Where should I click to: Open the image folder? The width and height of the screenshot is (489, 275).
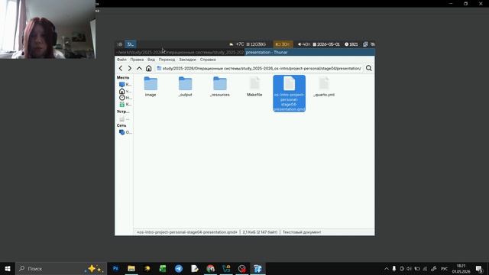pyautogui.click(x=151, y=86)
